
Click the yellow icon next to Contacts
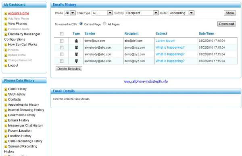coord(6,100)
